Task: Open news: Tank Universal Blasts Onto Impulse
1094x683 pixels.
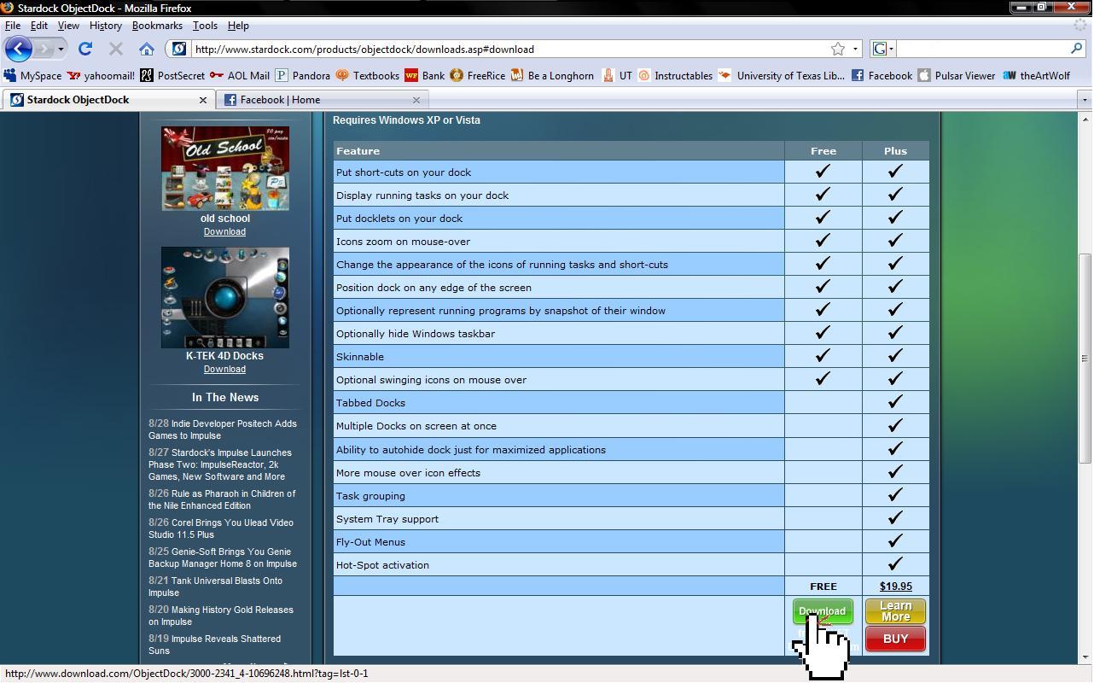Action: pos(216,587)
